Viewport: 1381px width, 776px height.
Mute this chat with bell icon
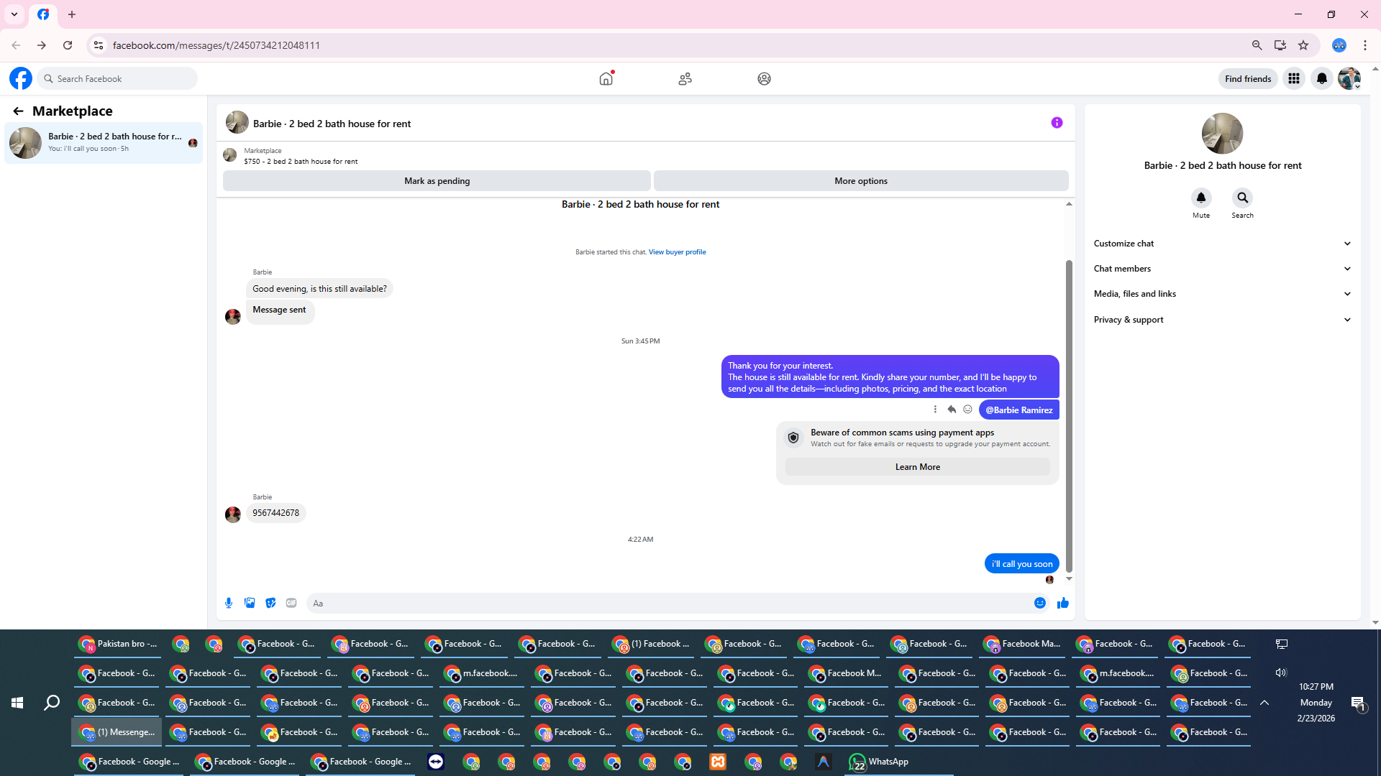coord(1200,198)
